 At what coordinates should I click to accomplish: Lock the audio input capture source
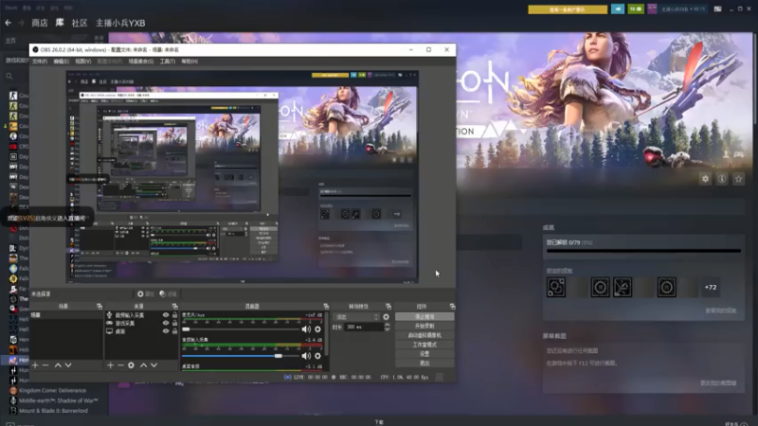174,315
